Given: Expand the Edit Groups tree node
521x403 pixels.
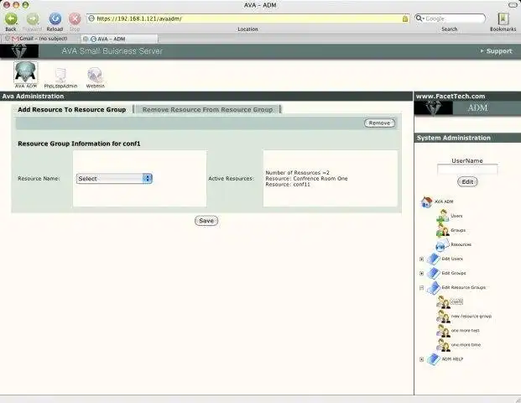Looking at the screenshot, I should 422,274.
